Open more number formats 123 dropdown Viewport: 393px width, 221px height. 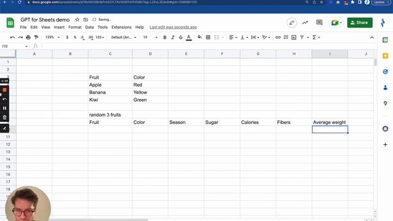click(x=99, y=37)
